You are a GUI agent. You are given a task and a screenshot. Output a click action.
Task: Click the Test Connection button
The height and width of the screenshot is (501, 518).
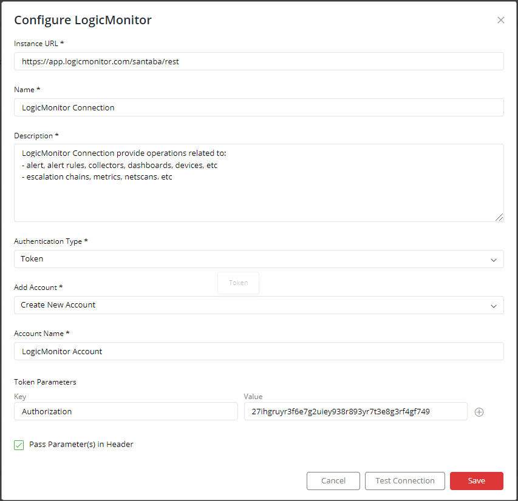click(x=404, y=480)
